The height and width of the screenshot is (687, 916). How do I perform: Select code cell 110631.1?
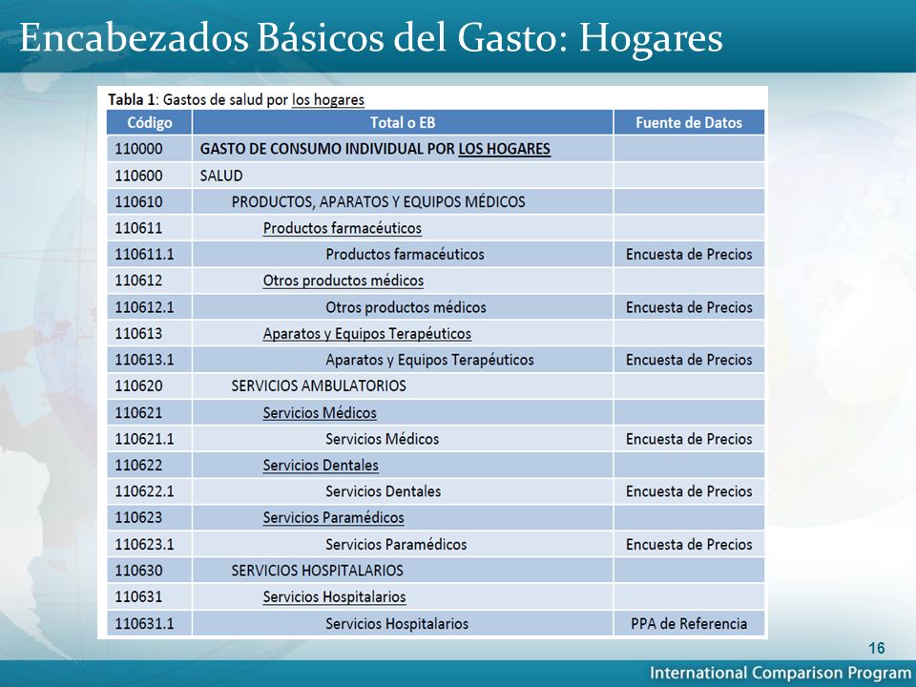tap(150, 623)
